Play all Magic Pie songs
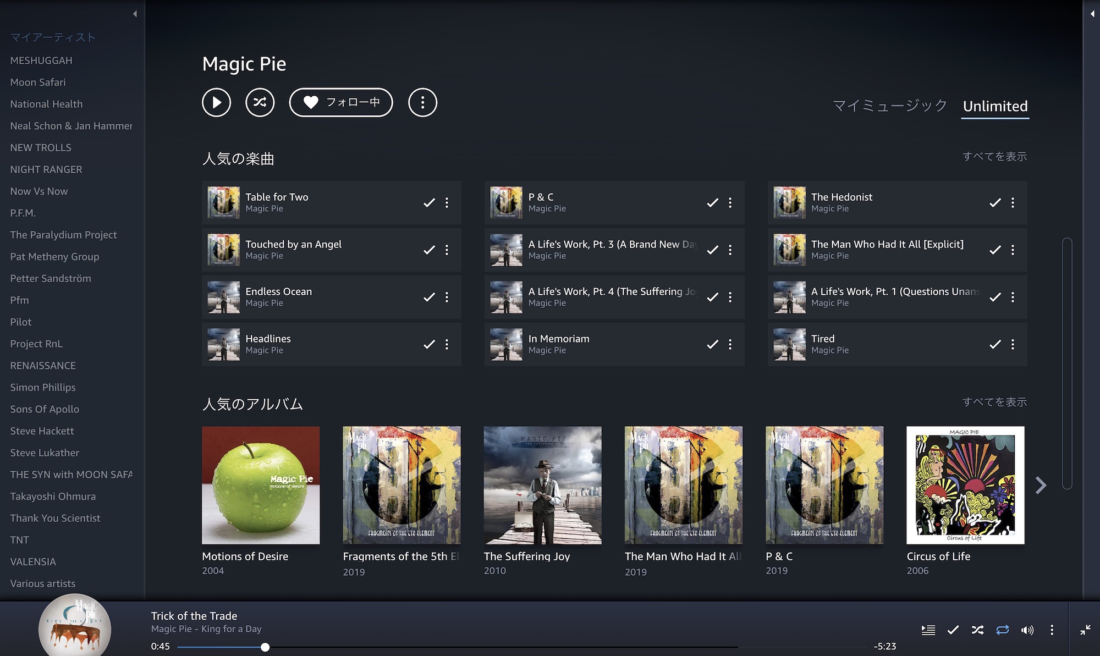This screenshot has width=1100, height=656. click(216, 102)
